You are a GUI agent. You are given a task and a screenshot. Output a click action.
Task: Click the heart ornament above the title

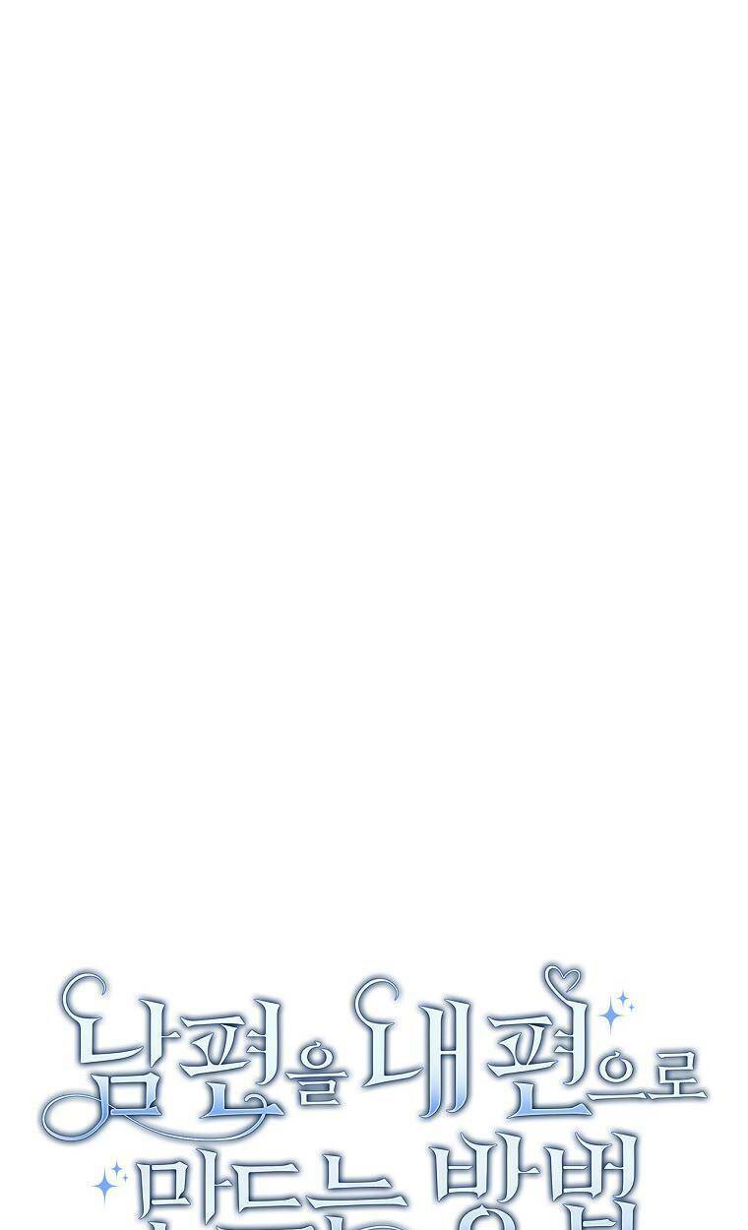563,977
